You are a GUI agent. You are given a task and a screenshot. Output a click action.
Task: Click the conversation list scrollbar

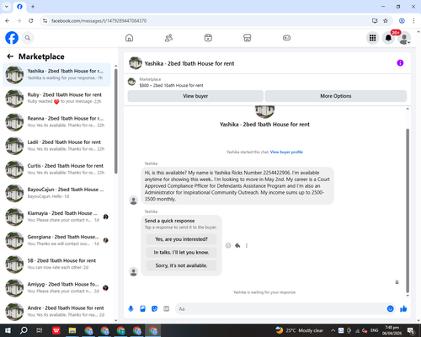(115, 120)
